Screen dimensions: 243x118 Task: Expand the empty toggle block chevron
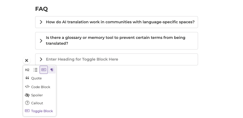click(x=41, y=60)
